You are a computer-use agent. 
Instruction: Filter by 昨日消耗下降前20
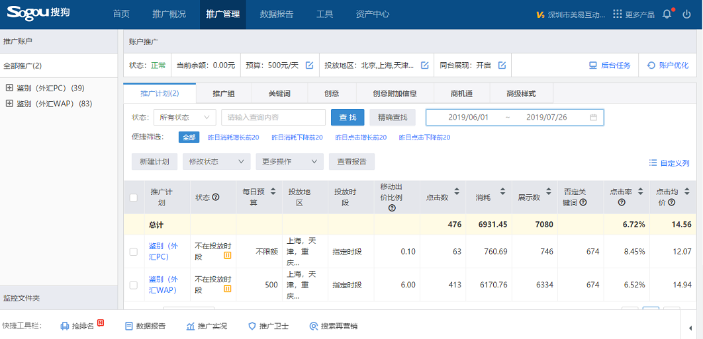point(297,137)
